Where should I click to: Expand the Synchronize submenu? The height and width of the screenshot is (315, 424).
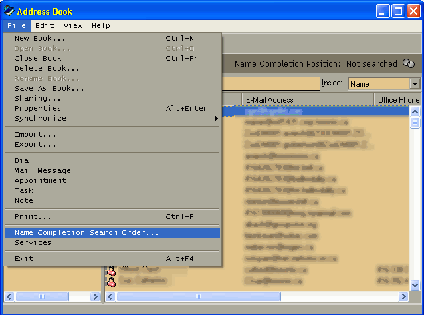(112, 118)
